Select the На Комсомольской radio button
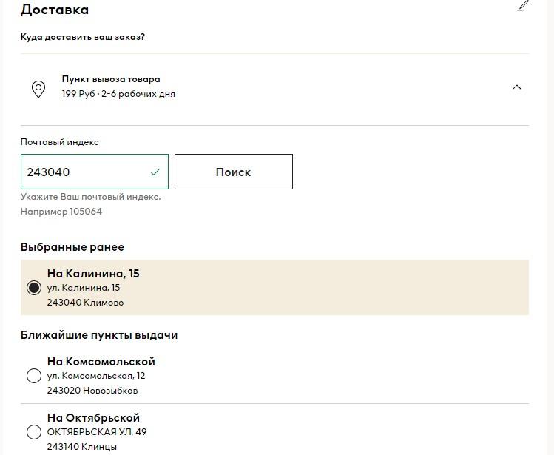 tap(34, 376)
